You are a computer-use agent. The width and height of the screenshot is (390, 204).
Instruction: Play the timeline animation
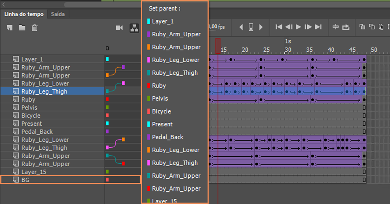click(x=298, y=27)
